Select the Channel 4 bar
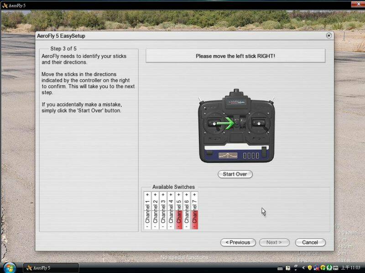 coord(171,210)
